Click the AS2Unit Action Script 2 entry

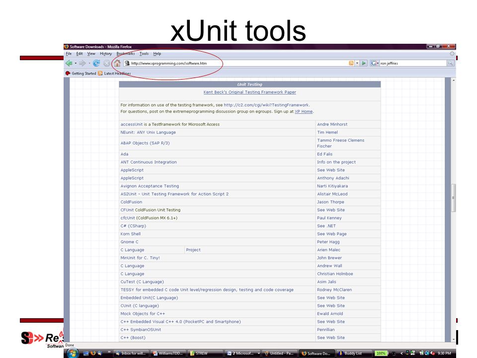(x=174, y=194)
